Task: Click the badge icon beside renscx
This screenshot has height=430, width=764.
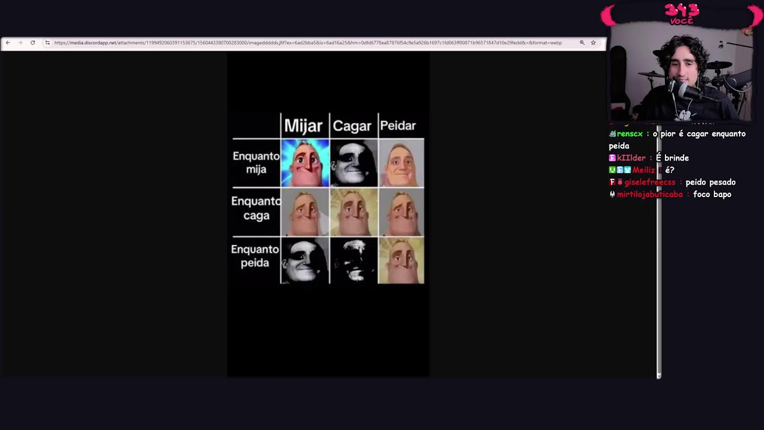Action: pos(612,134)
